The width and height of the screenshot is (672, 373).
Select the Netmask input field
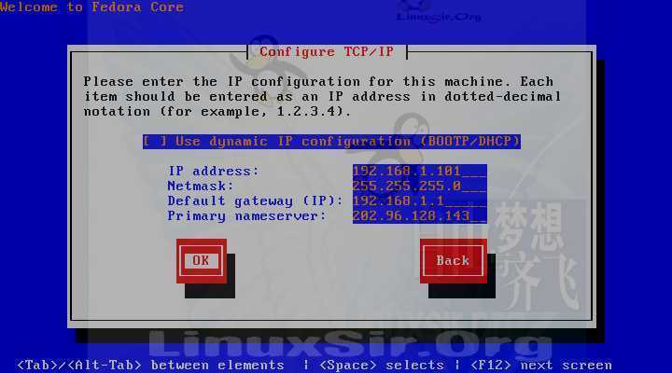coord(420,186)
